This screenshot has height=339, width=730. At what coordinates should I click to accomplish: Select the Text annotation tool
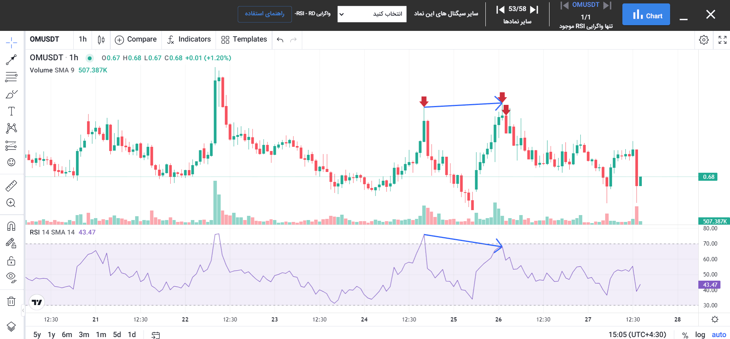tap(11, 111)
